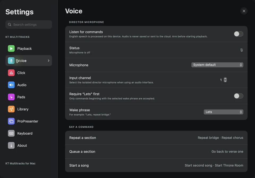Open the Pads settings section
The image size is (255, 178).
29,97
